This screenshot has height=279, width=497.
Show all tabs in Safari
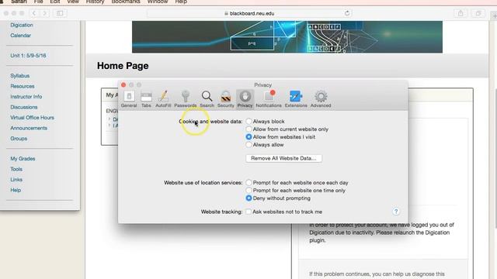478,13
